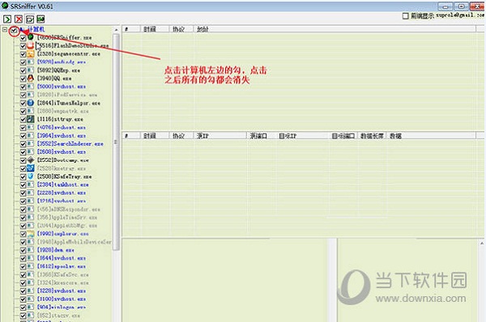
Task: Click the generic icon beside [1612]spoolsv.exe
Action: [31, 266]
